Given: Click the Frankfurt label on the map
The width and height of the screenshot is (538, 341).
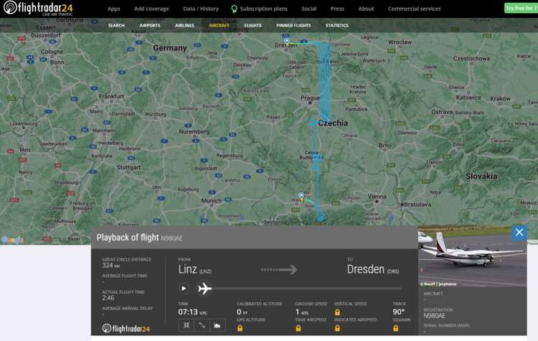Looking at the screenshot, I should click(x=111, y=96).
